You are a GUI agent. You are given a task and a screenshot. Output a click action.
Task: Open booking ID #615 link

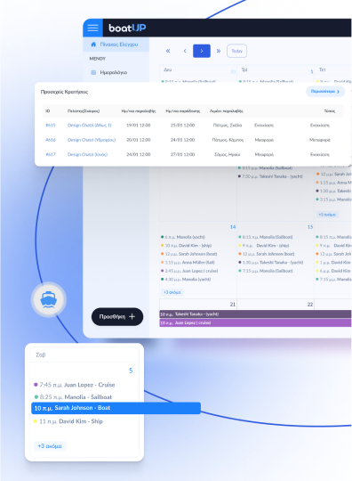pos(51,126)
